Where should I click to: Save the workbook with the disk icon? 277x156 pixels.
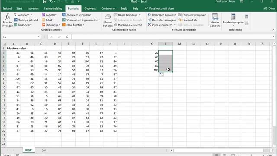tap(45, 2)
